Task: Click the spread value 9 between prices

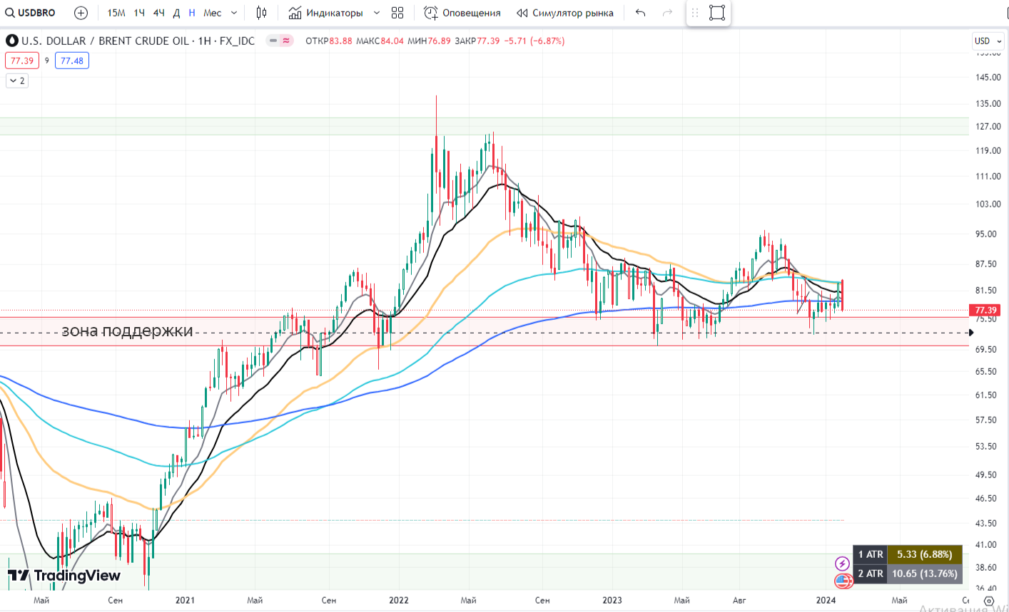Action: pos(47,61)
